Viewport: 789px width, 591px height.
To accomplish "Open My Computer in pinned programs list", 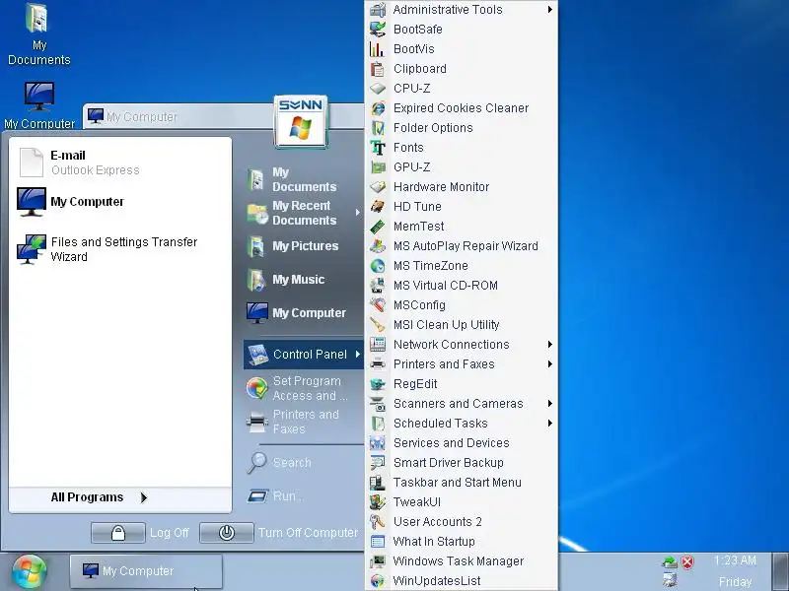I will 119,202.
